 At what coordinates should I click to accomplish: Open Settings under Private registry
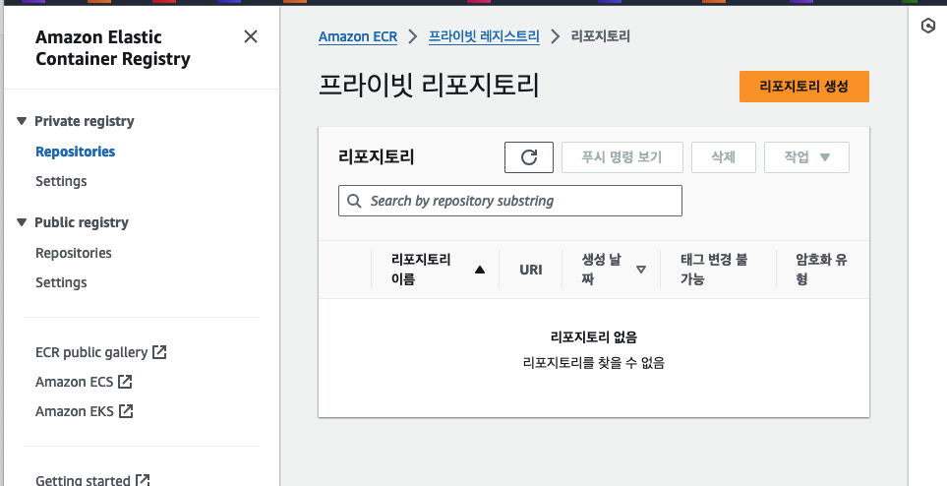pyautogui.click(x=61, y=181)
